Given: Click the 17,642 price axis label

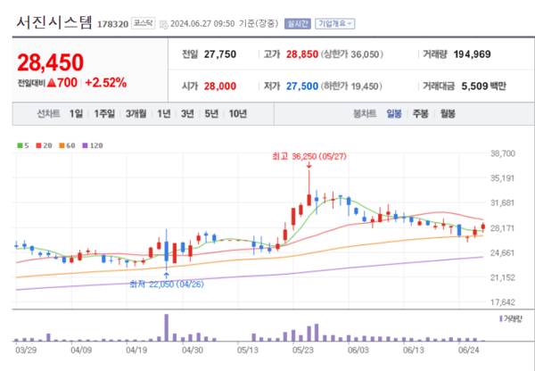Looking at the screenshot, I should coord(503,302).
